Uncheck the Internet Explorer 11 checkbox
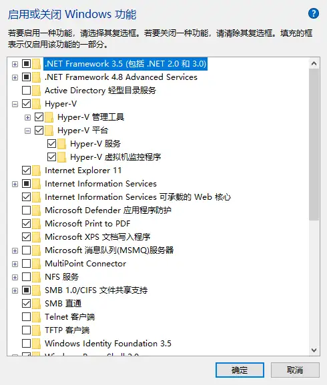The width and height of the screenshot is (327, 385). [x=26, y=170]
